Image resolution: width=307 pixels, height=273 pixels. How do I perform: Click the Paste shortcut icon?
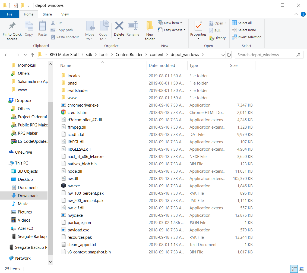tap(53, 37)
